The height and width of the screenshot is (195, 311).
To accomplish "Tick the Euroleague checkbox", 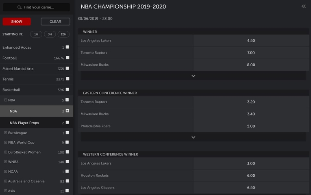I will point(67,132).
